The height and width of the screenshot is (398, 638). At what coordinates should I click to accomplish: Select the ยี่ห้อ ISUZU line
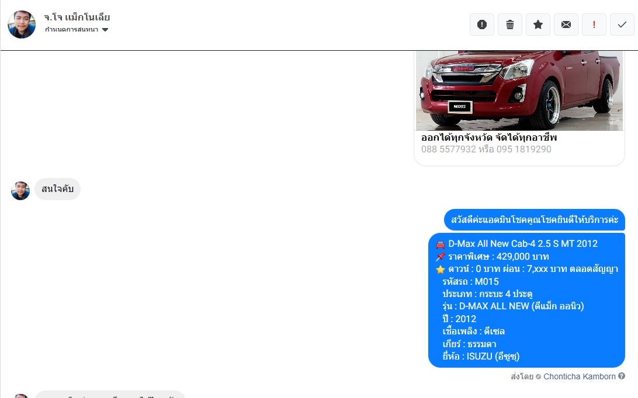(x=481, y=357)
